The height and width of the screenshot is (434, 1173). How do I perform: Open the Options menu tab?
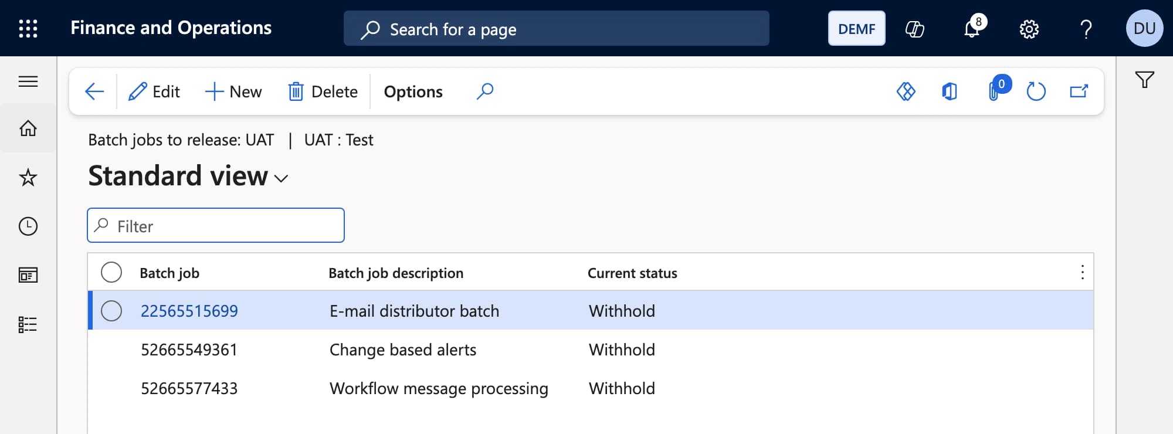413,91
